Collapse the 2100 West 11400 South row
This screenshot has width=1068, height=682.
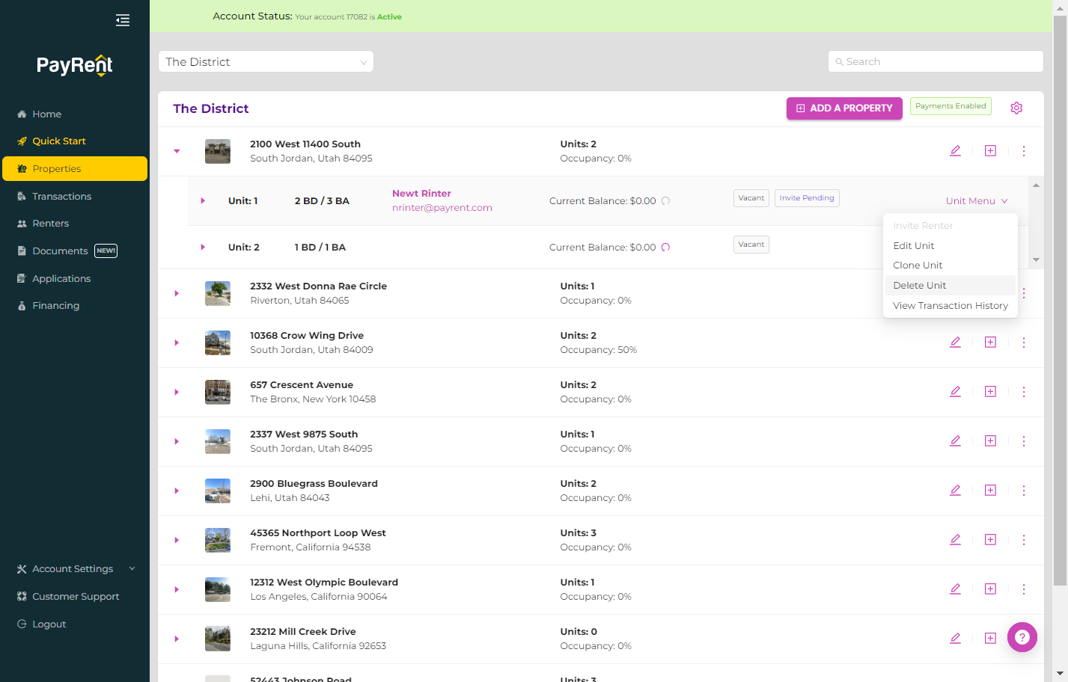(177, 151)
